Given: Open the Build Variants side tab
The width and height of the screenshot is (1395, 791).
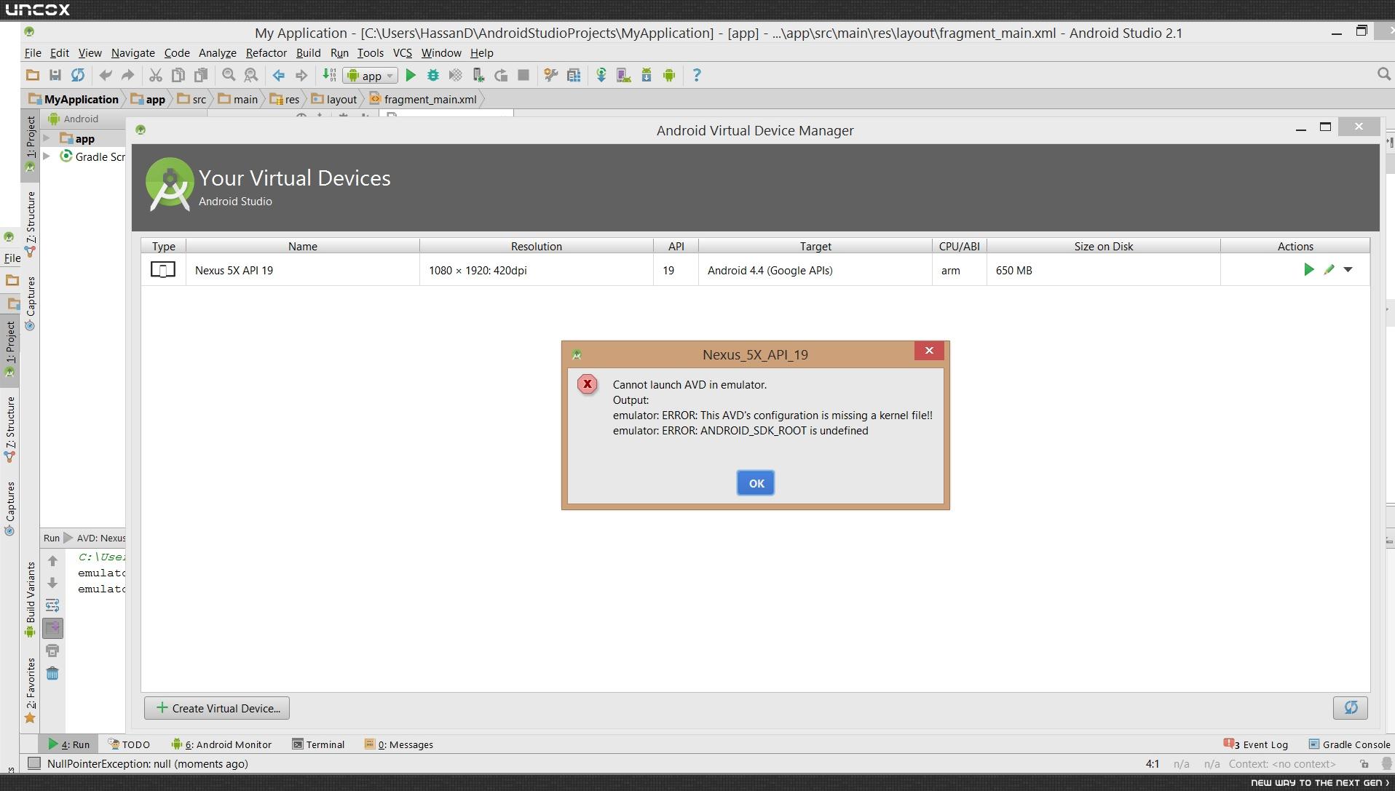Looking at the screenshot, I should click(30, 598).
